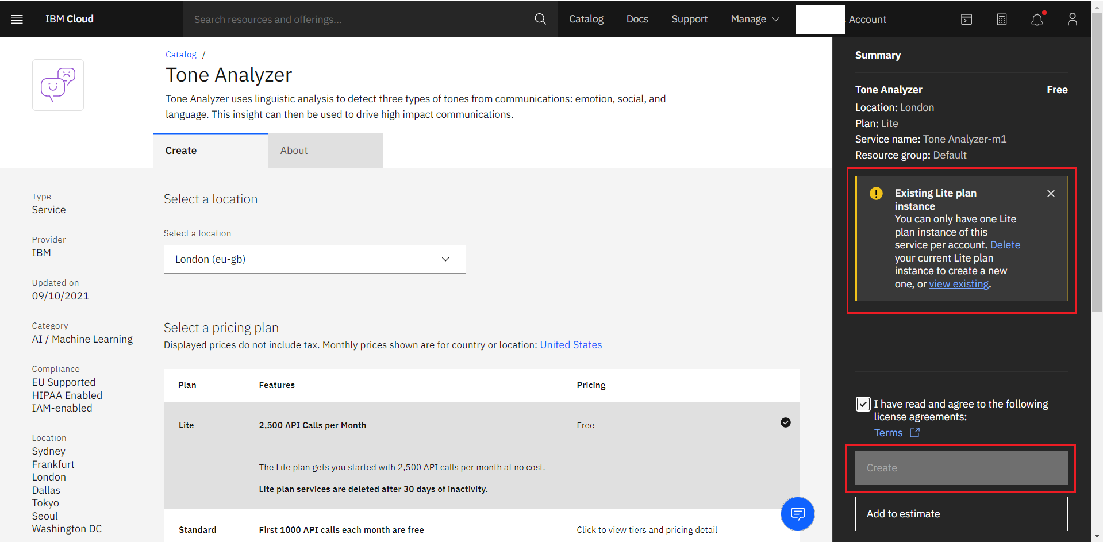Image resolution: width=1103 pixels, height=542 pixels.
Task: Click the view existing link
Action: tap(959, 284)
